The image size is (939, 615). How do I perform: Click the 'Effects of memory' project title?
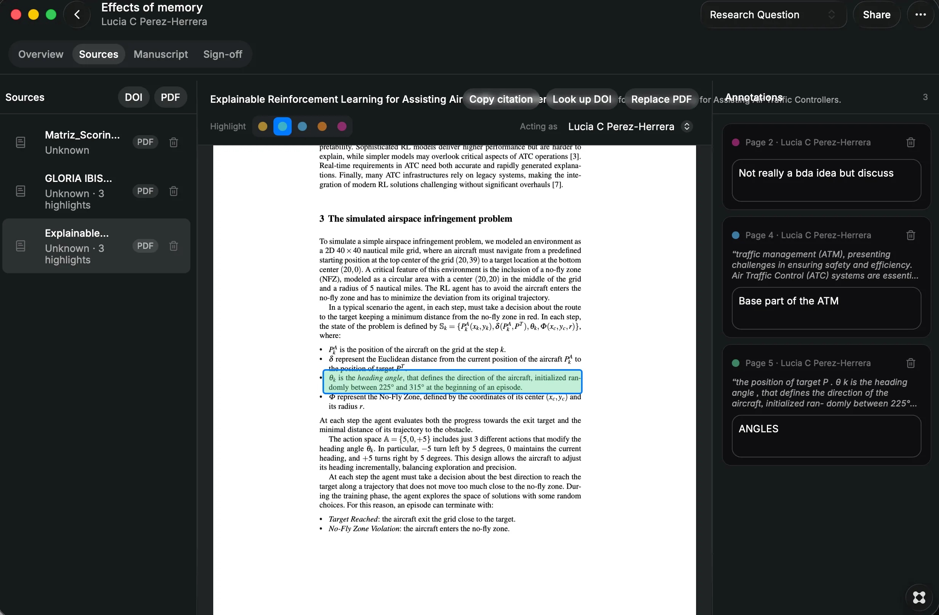(x=152, y=7)
